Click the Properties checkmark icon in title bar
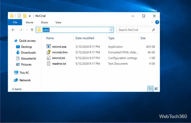The image size is (191, 123). point(19,16)
